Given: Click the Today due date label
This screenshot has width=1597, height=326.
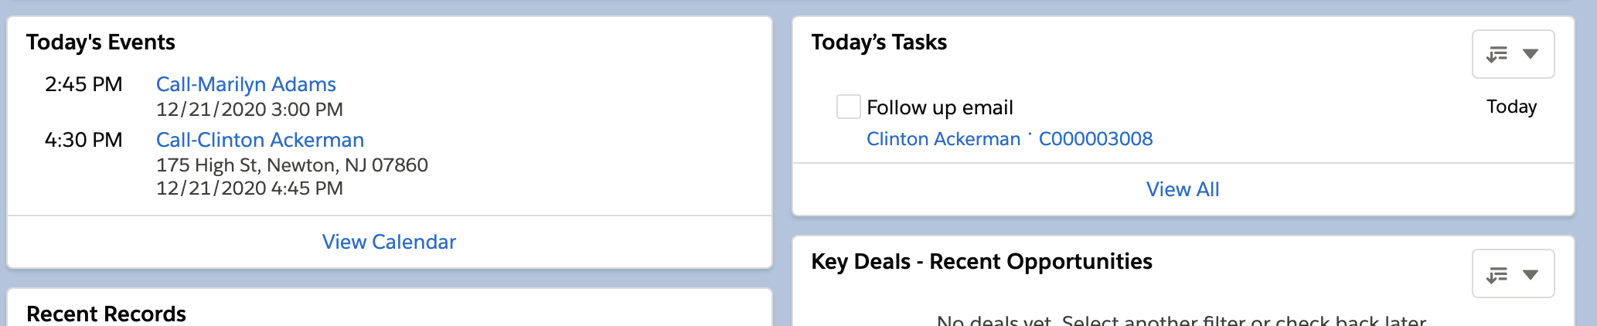Looking at the screenshot, I should (1511, 107).
